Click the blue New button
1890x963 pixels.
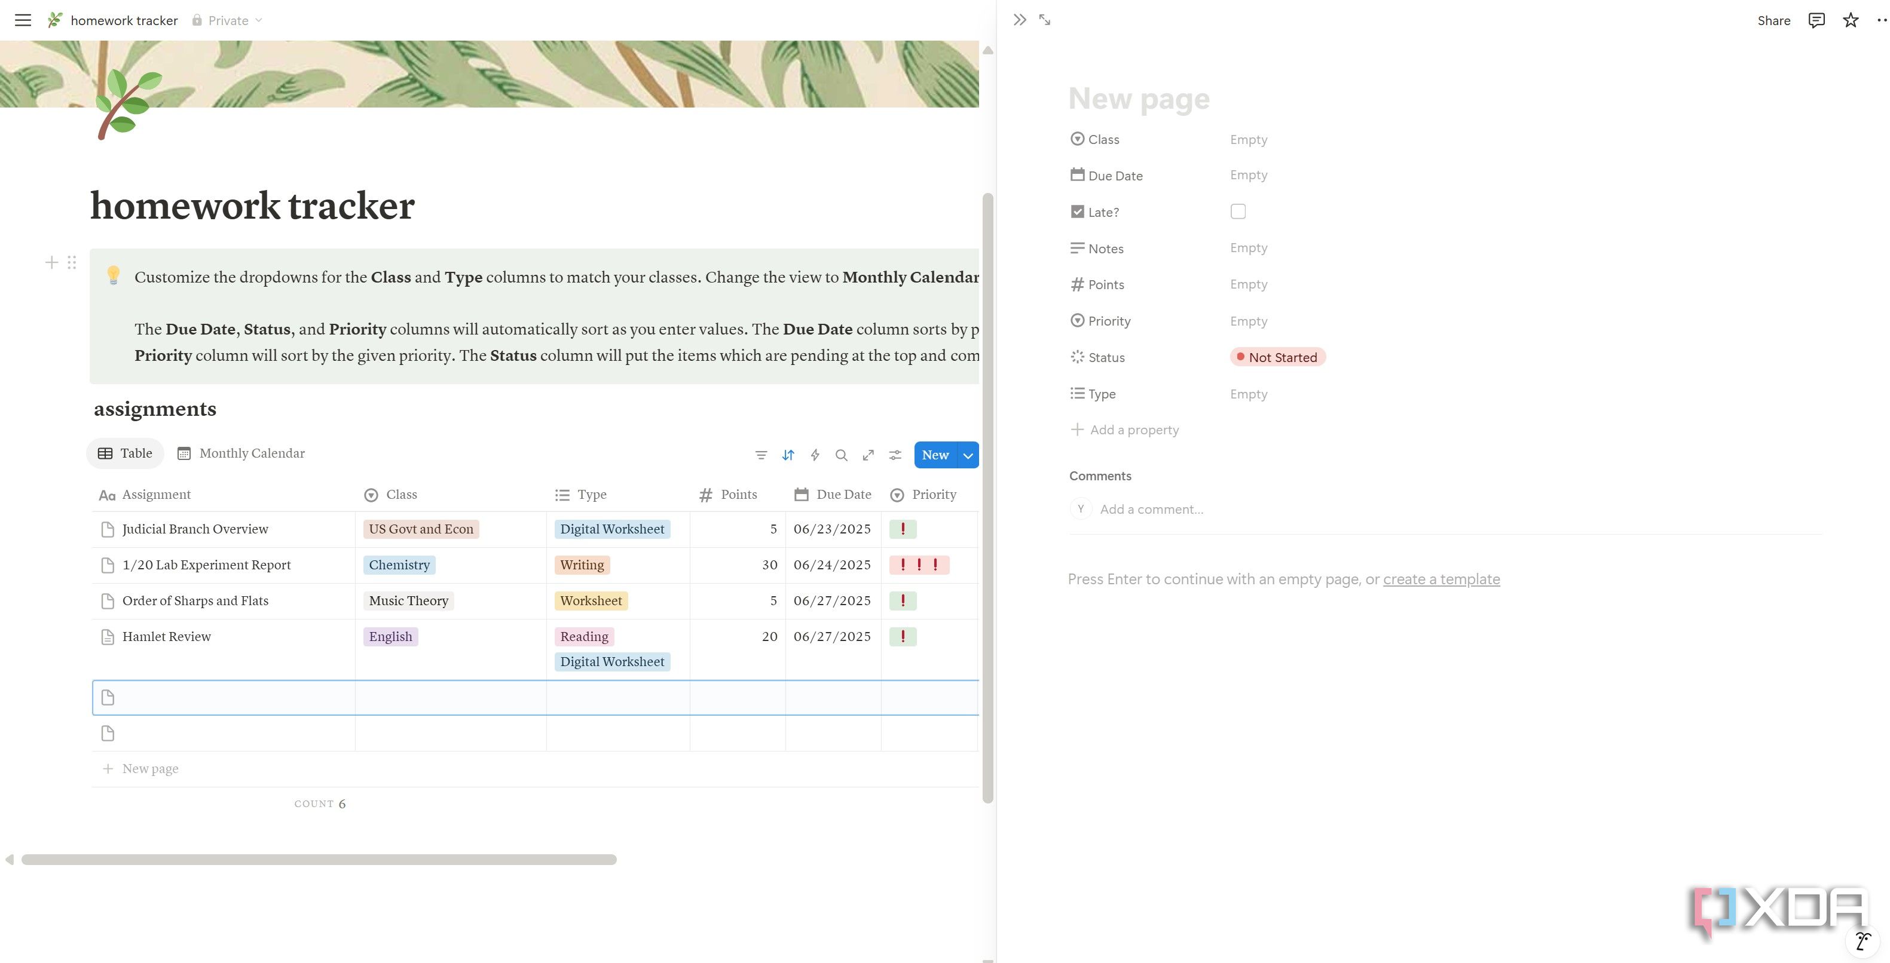[x=935, y=455]
